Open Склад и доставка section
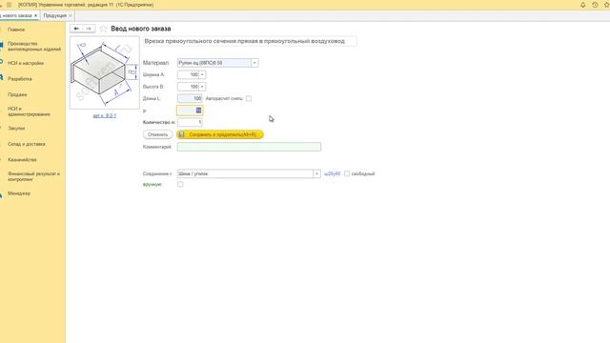Image resolution: width=610 pixels, height=343 pixels. click(27, 144)
